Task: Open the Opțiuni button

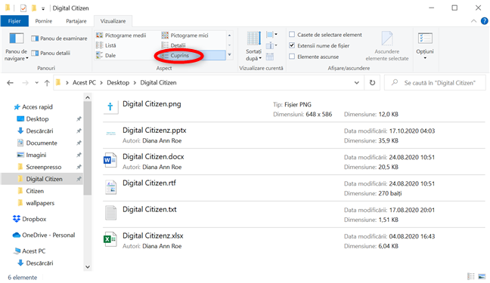Action: click(x=425, y=46)
